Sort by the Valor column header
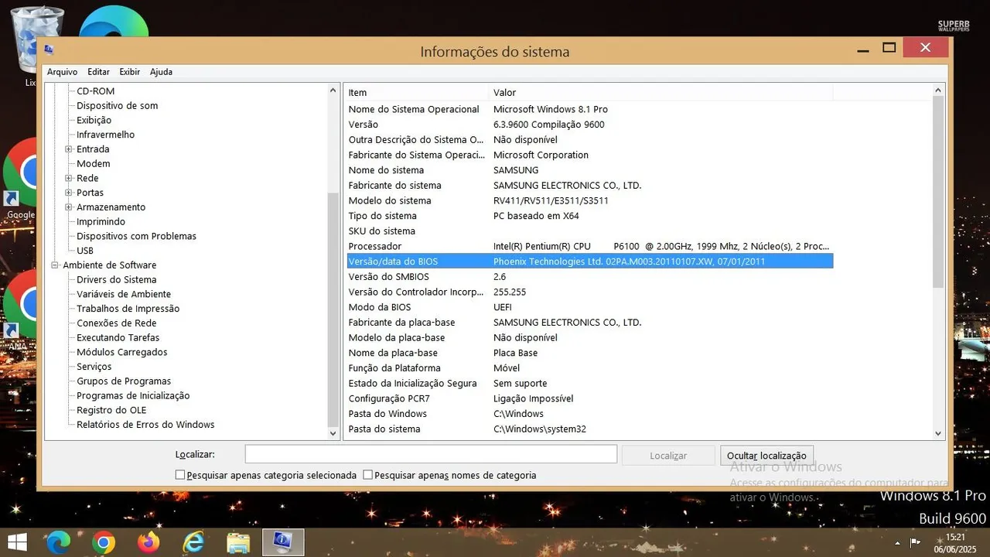The width and height of the screenshot is (990, 557). coord(661,93)
